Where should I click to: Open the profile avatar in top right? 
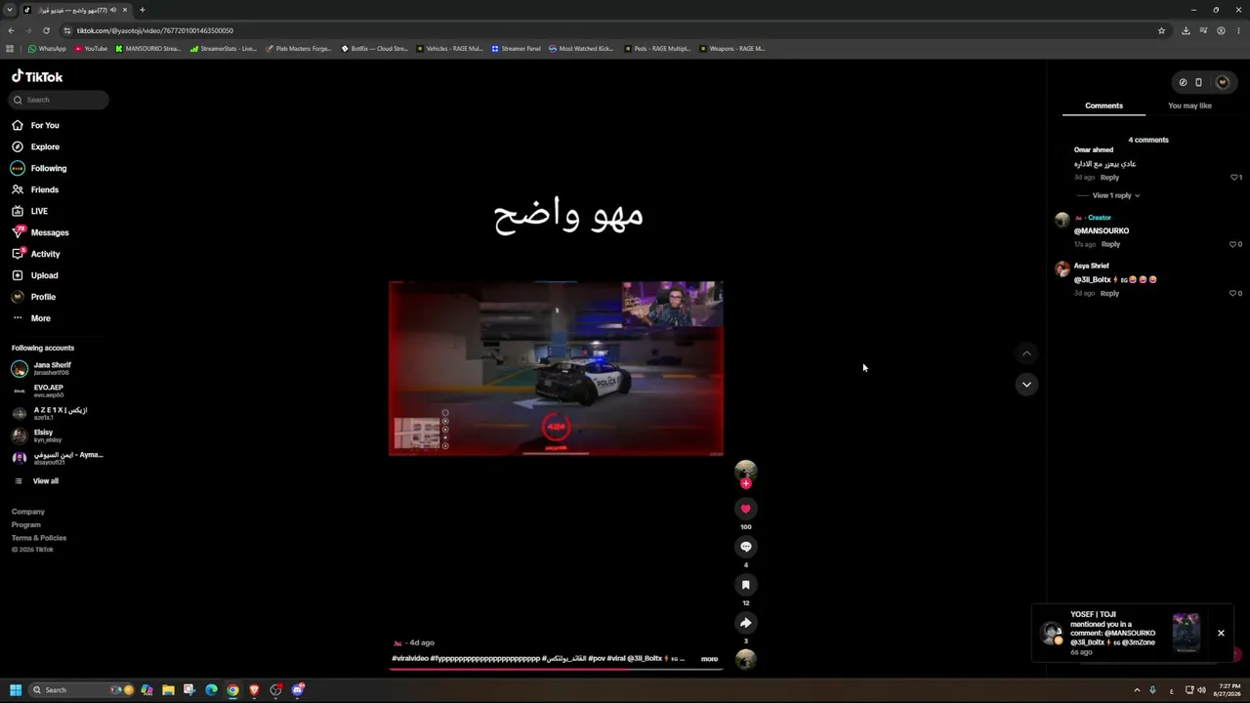[1222, 82]
